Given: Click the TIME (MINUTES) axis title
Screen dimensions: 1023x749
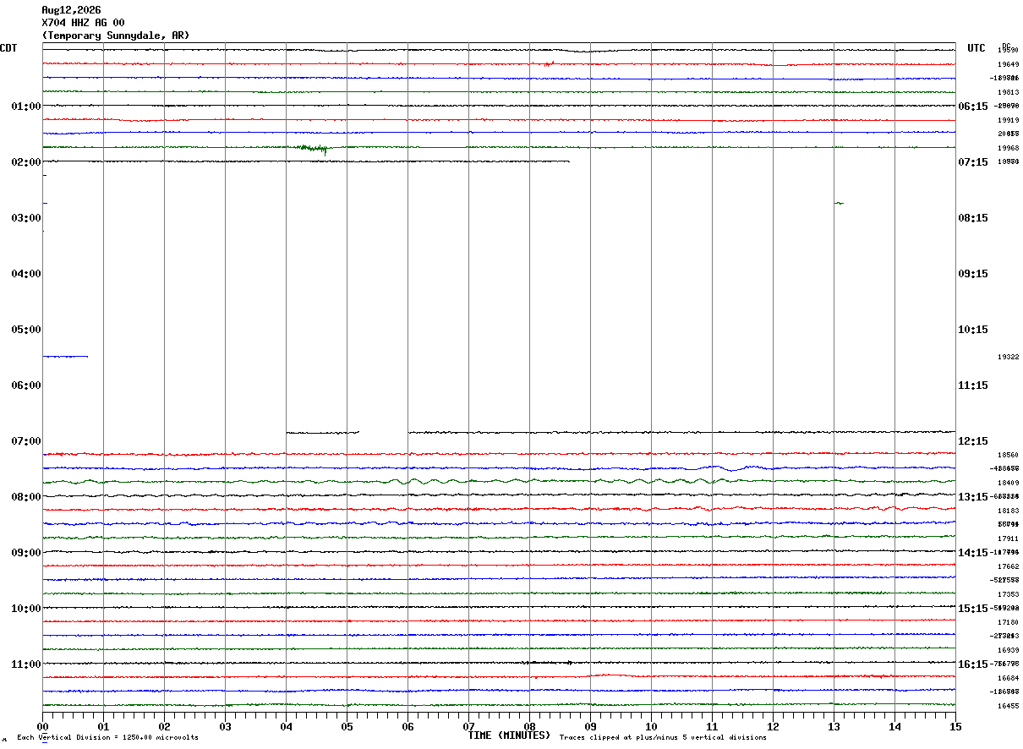Looking at the screenshot, I should [509, 735].
